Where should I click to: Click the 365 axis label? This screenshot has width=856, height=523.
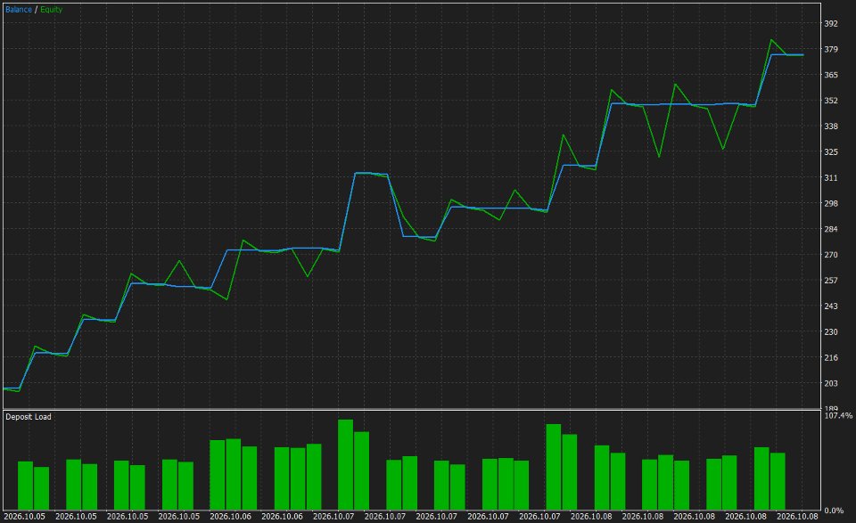click(831, 75)
